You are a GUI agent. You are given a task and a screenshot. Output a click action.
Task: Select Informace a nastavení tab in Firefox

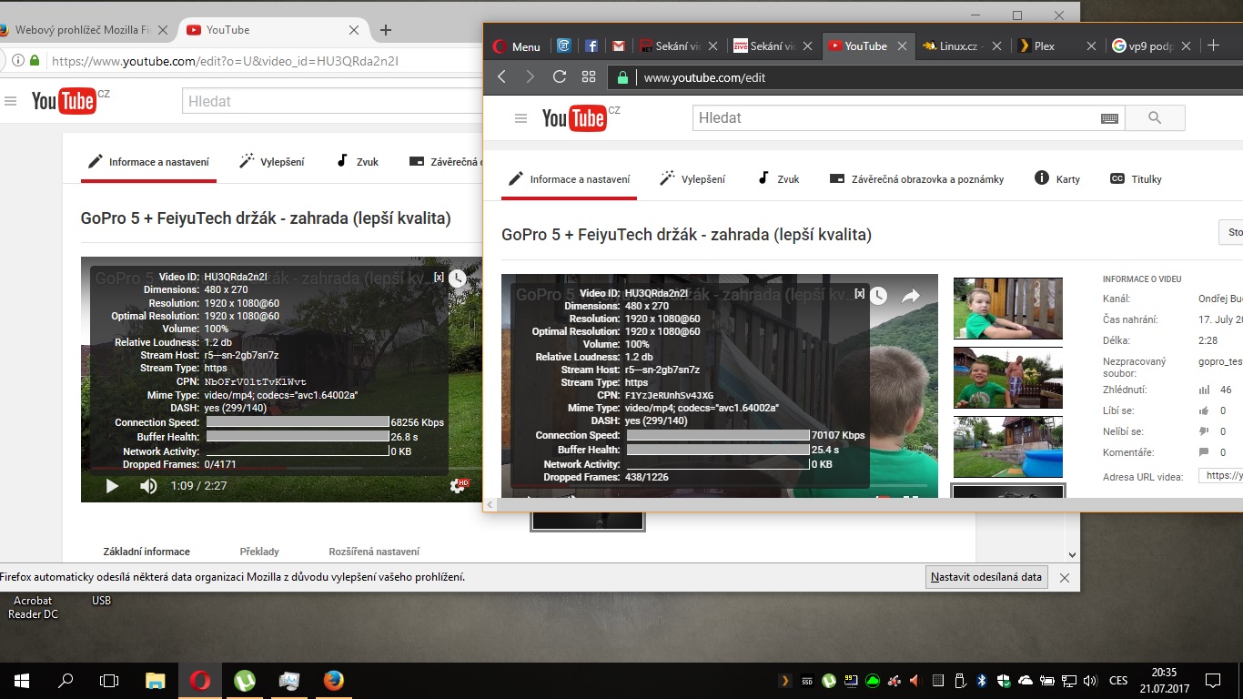(x=148, y=162)
